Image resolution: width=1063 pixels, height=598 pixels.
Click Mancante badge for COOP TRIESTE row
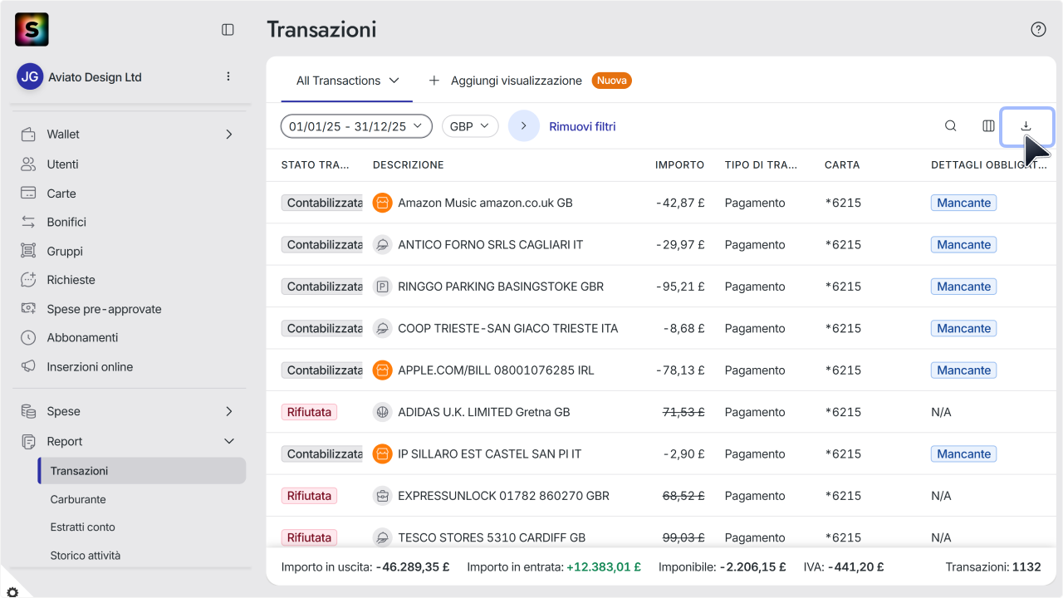pyautogui.click(x=963, y=328)
